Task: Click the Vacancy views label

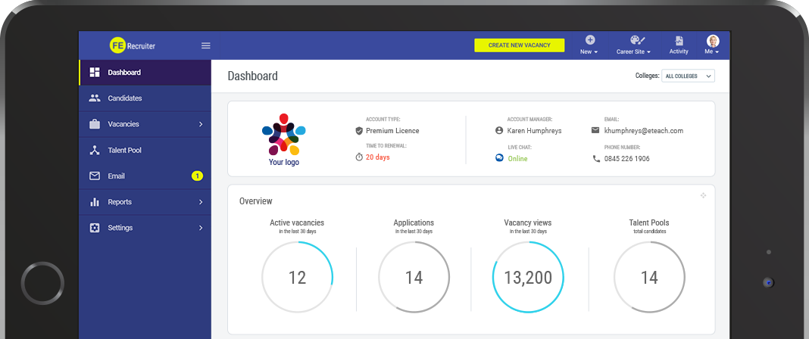Action: (528, 223)
